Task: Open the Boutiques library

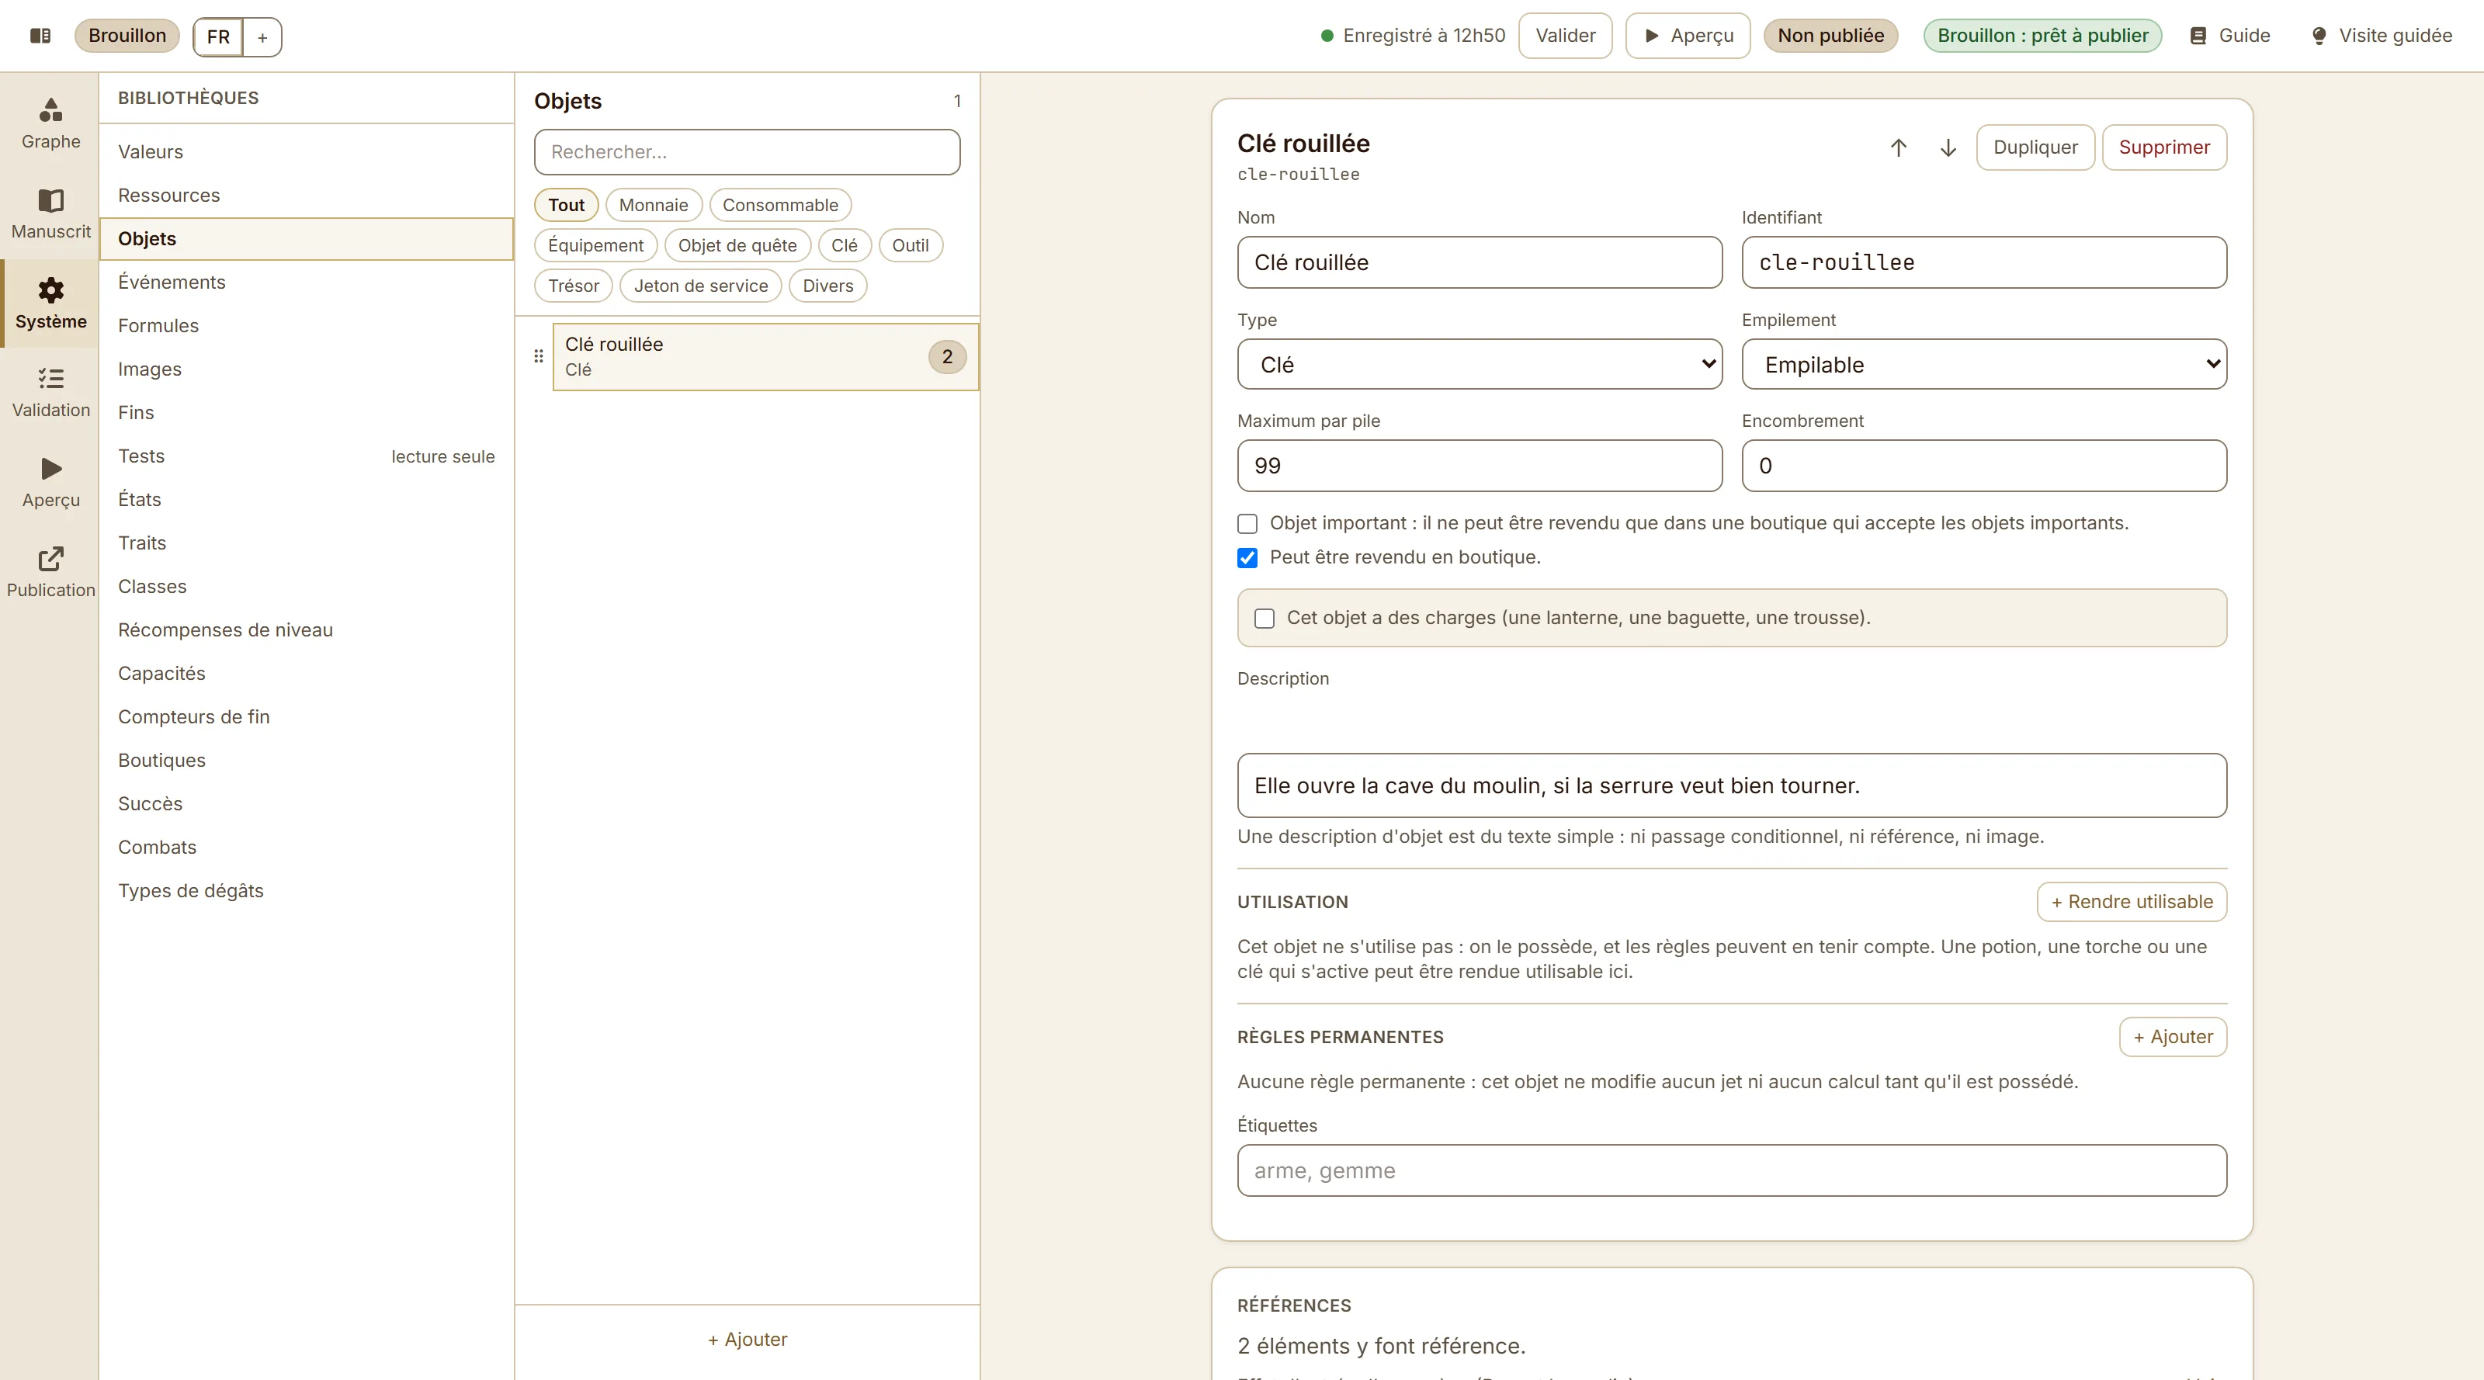Action: coord(307,760)
